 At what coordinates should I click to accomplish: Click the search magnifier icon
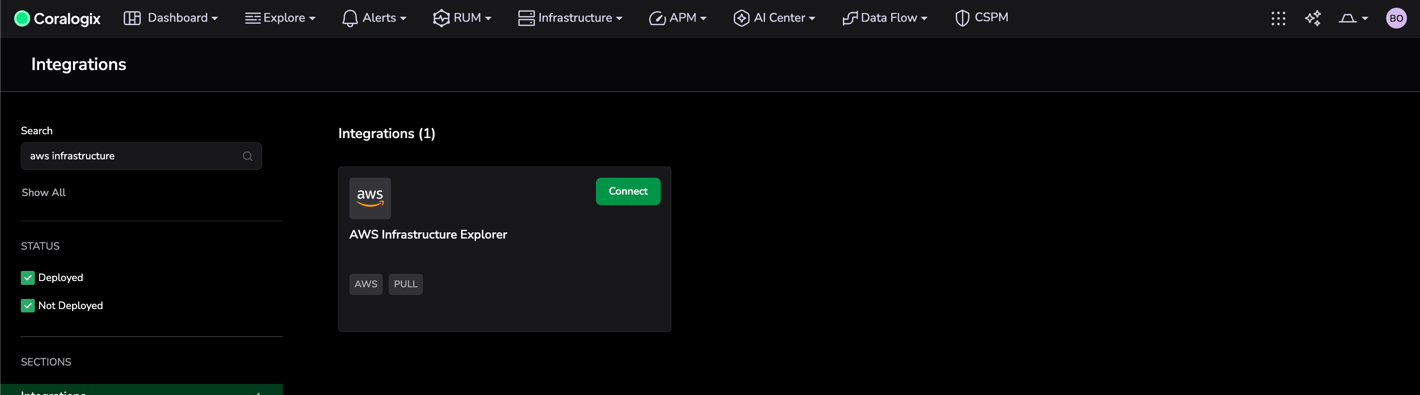pos(247,156)
